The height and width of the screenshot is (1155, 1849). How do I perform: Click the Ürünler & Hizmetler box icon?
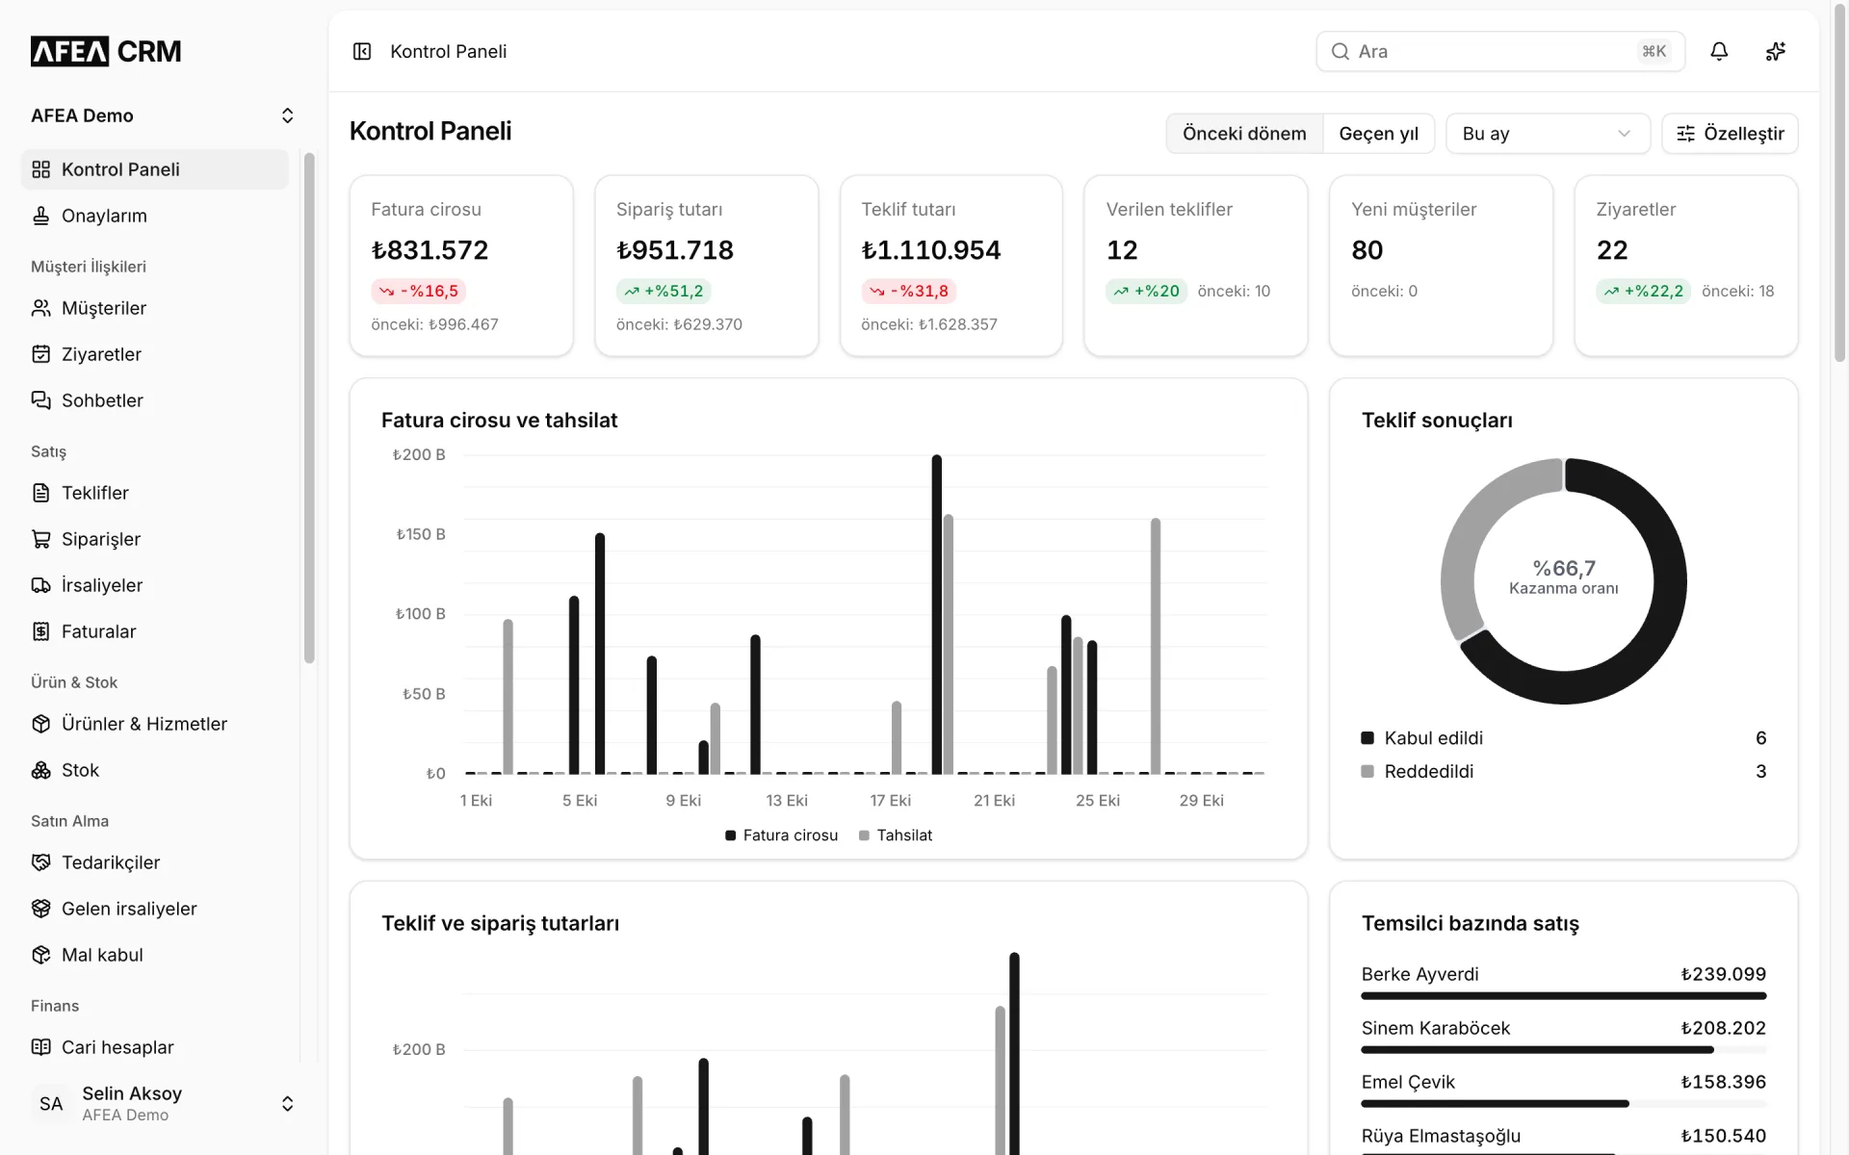point(40,724)
